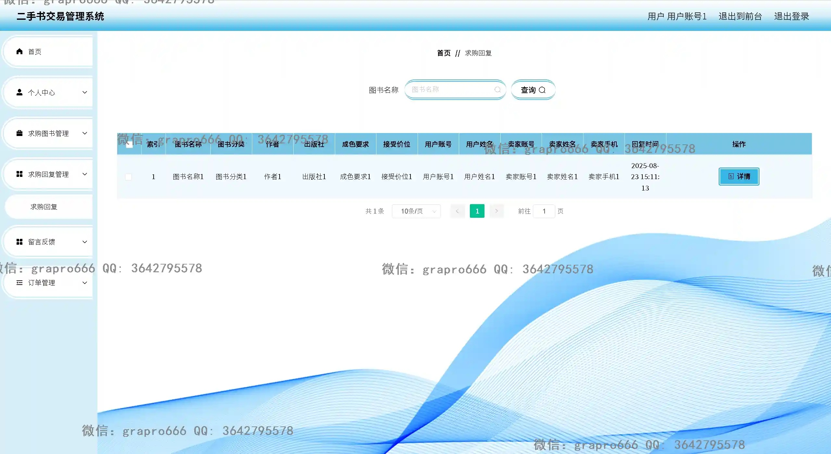The width and height of the screenshot is (831, 454).
Task: Toggle the select-all checkbox in table header
Action: (x=129, y=144)
